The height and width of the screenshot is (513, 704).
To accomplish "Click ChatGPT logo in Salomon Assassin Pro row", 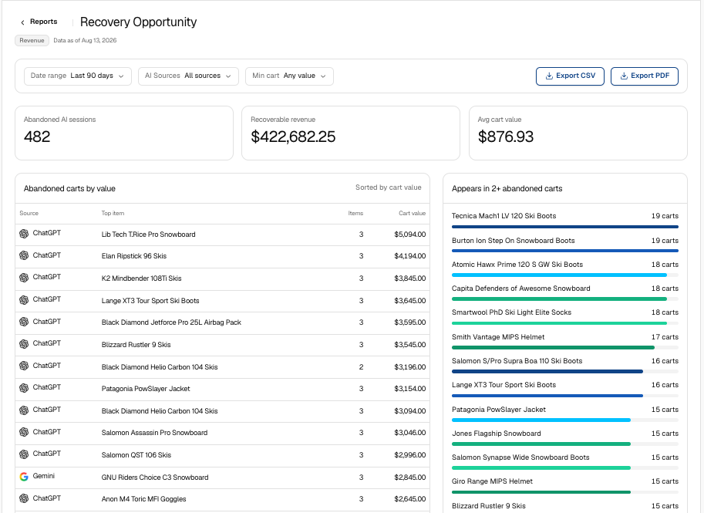I will [24, 432].
